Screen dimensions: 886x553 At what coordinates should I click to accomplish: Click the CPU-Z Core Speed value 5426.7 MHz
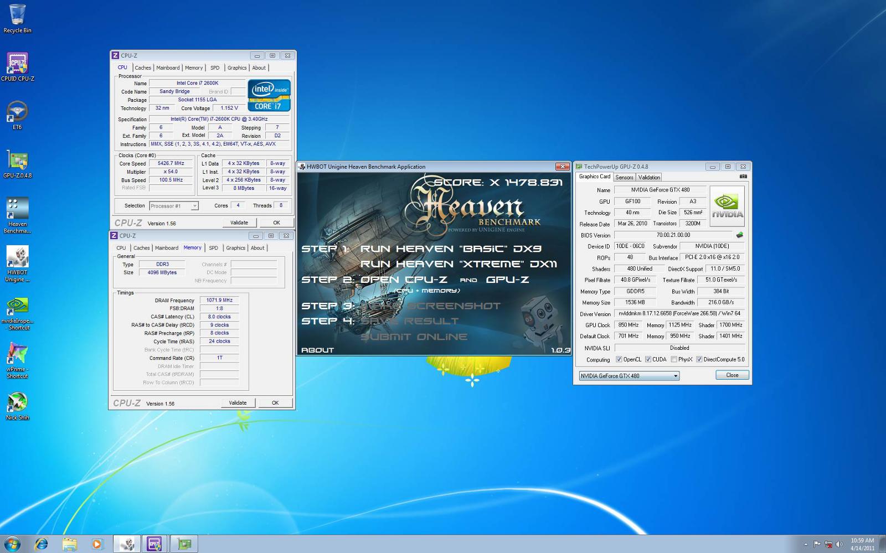point(171,163)
